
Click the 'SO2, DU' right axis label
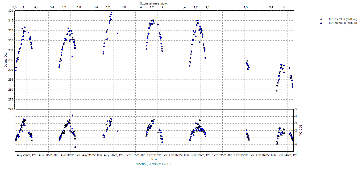(301, 130)
